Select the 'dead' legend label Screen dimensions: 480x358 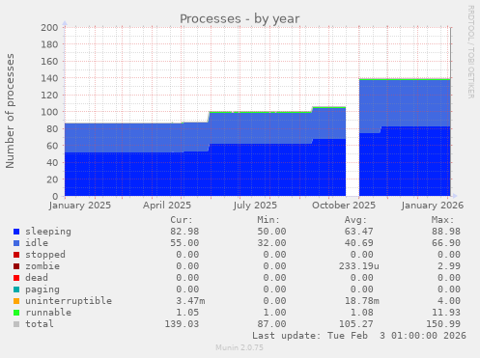tap(37, 278)
